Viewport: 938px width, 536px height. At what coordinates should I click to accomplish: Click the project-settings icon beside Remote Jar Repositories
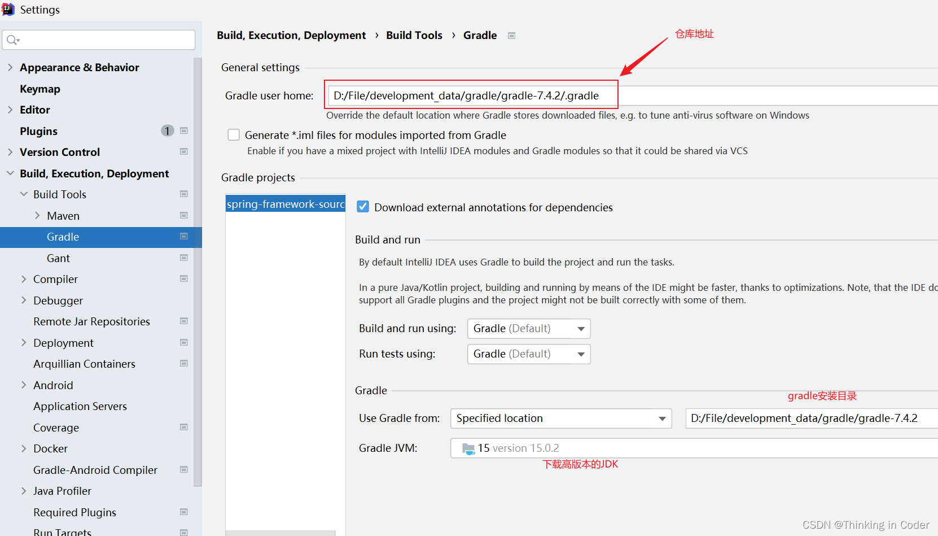[183, 321]
